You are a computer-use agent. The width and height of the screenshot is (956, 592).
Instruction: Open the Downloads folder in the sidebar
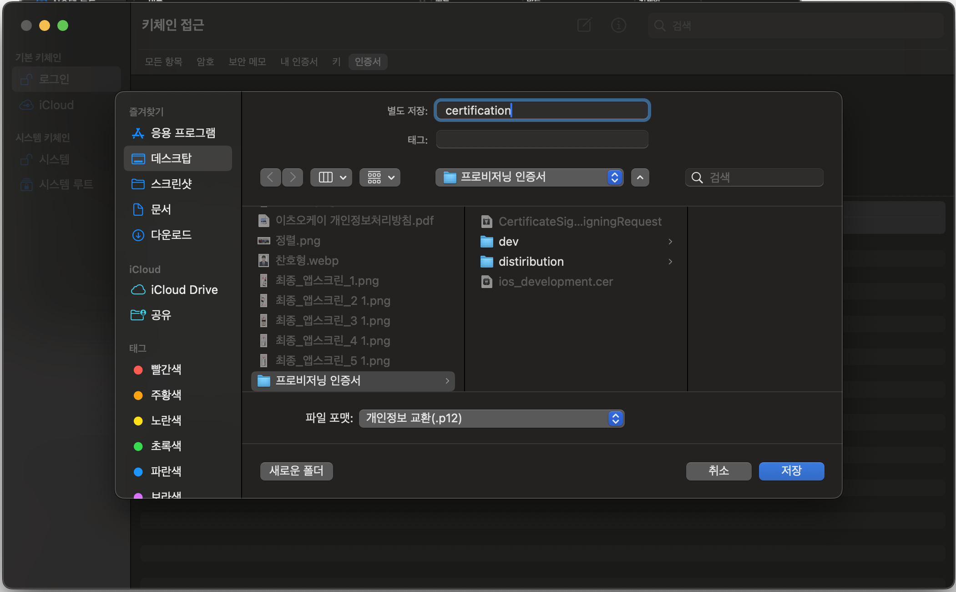point(171,235)
